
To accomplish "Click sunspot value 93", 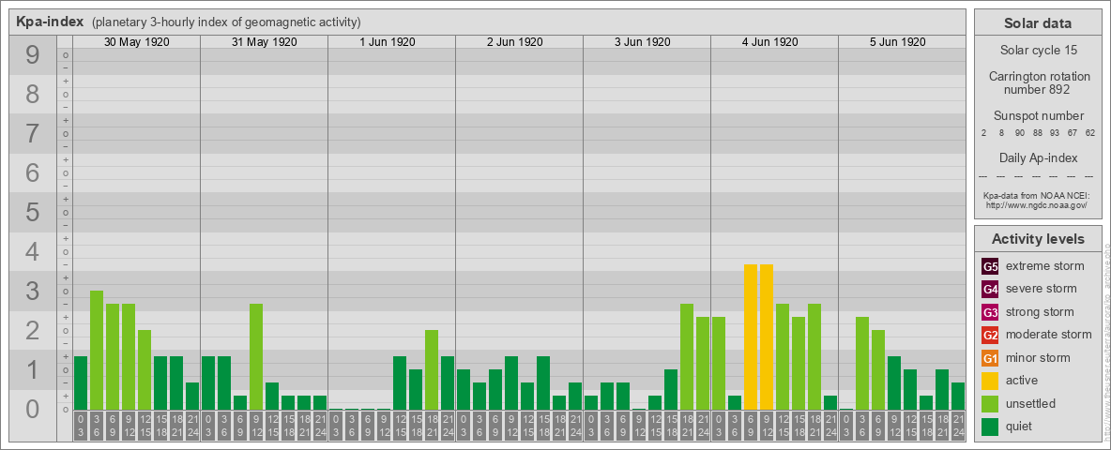I will tap(1055, 133).
